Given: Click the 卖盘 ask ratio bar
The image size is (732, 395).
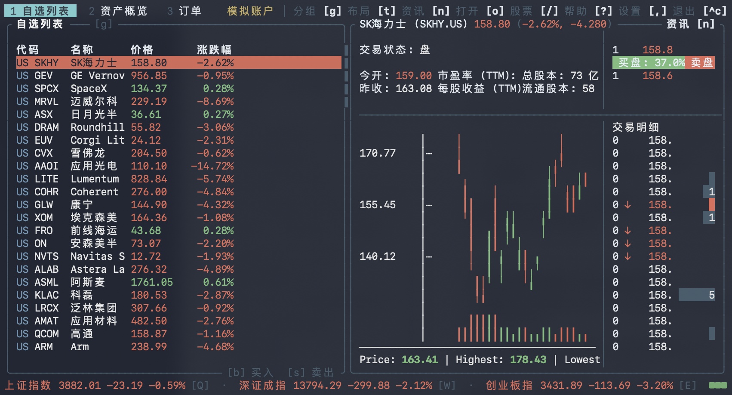Looking at the screenshot, I should [700, 63].
